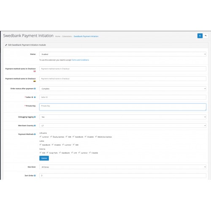Focus the first Payment method name in Checkout field
Image resolution: width=211 pixels, height=211 pixels.
click(x=123, y=69)
